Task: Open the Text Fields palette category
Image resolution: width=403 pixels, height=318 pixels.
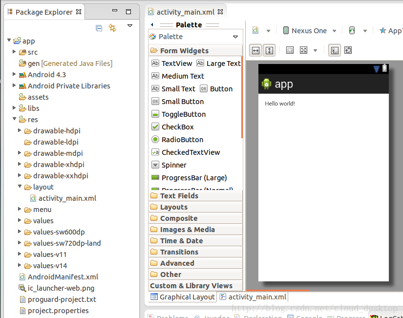Action: tap(195, 196)
